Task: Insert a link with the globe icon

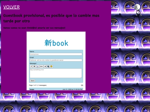Action: (48, 66)
